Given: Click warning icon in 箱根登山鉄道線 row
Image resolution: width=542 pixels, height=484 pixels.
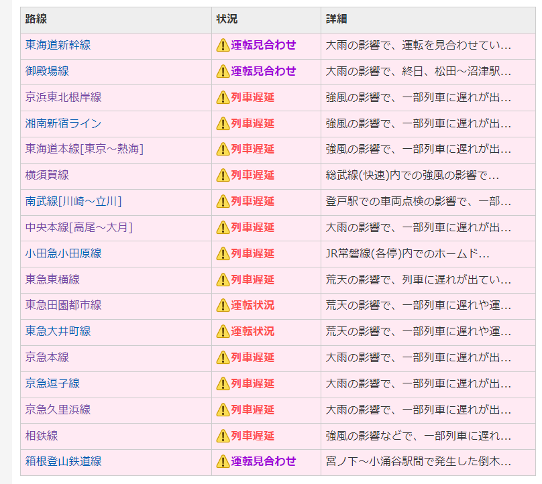Looking at the screenshot, I should pyautogui.click(x=223, y=462).
